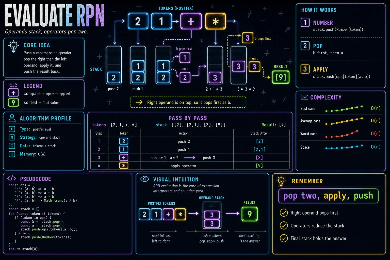This screenshot has width=390, height=260.
Task: Click the '3 * 3 = 9' caption
Action: (x=246, y=89)
